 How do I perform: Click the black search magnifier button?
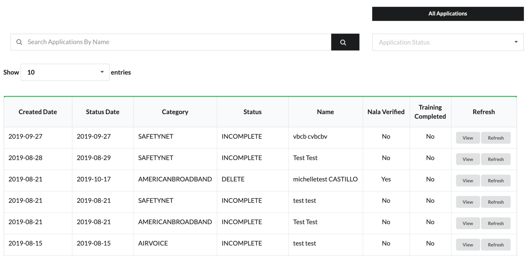coord(345,42)
